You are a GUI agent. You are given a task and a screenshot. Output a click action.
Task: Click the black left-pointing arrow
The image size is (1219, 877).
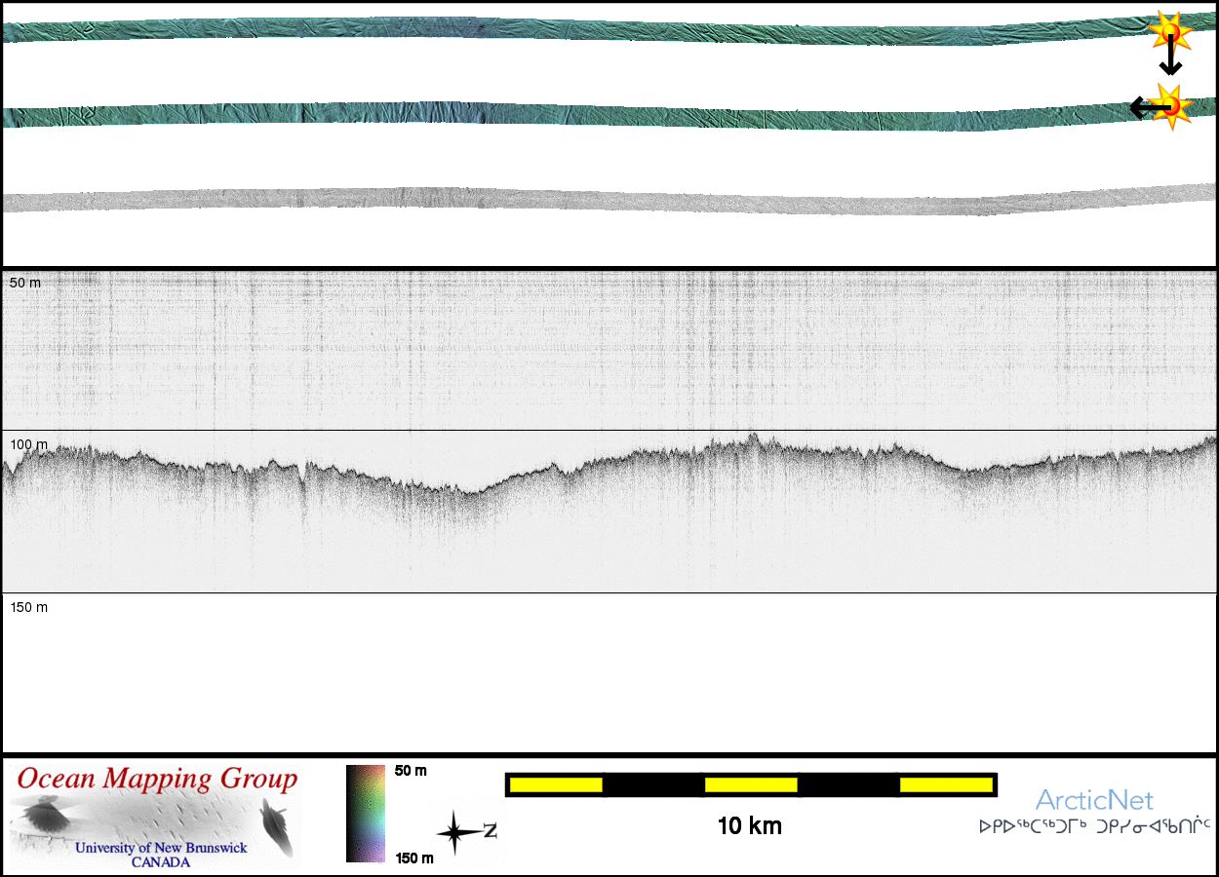tap(1143, 107)
